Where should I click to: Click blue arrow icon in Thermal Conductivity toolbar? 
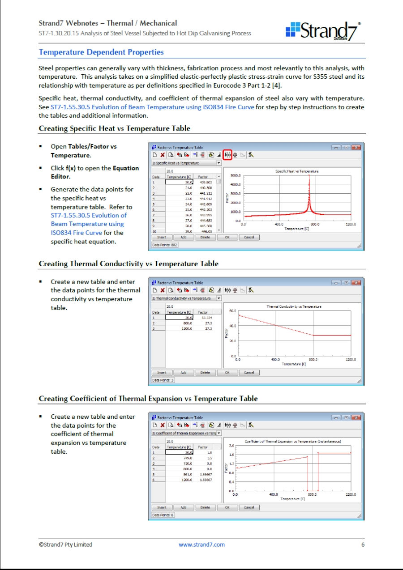pyautogui.click(x=196, y=290)
